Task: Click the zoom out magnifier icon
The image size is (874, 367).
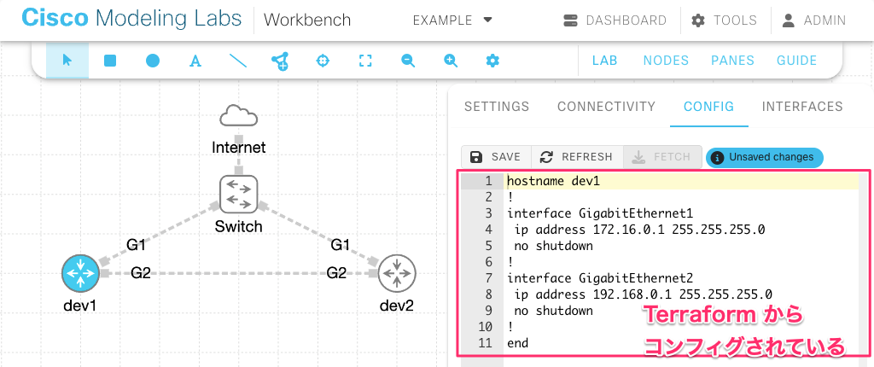Action: point(408,61)
